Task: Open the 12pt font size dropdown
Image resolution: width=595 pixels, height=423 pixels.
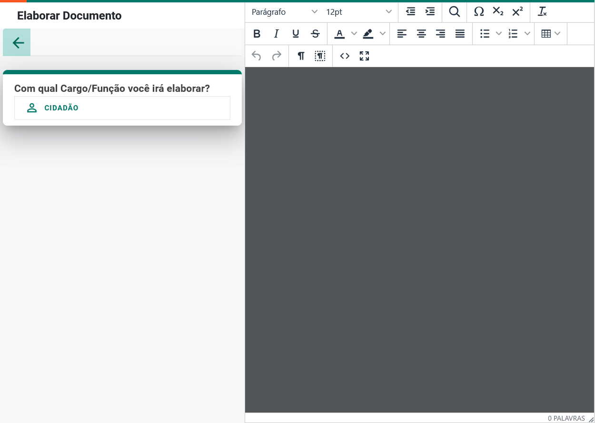Action: [358, 12]
